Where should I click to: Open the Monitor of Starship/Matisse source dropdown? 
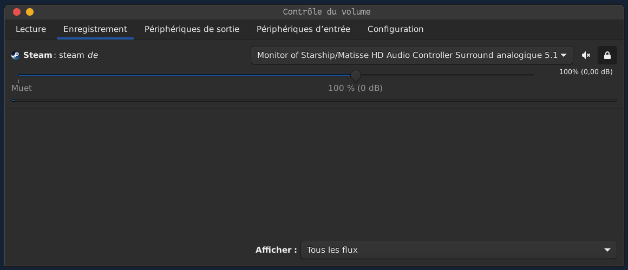411,55
